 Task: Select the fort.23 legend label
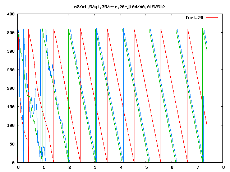(194, 18)
